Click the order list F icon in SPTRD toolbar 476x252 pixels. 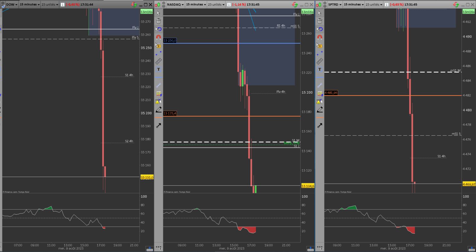320,94
